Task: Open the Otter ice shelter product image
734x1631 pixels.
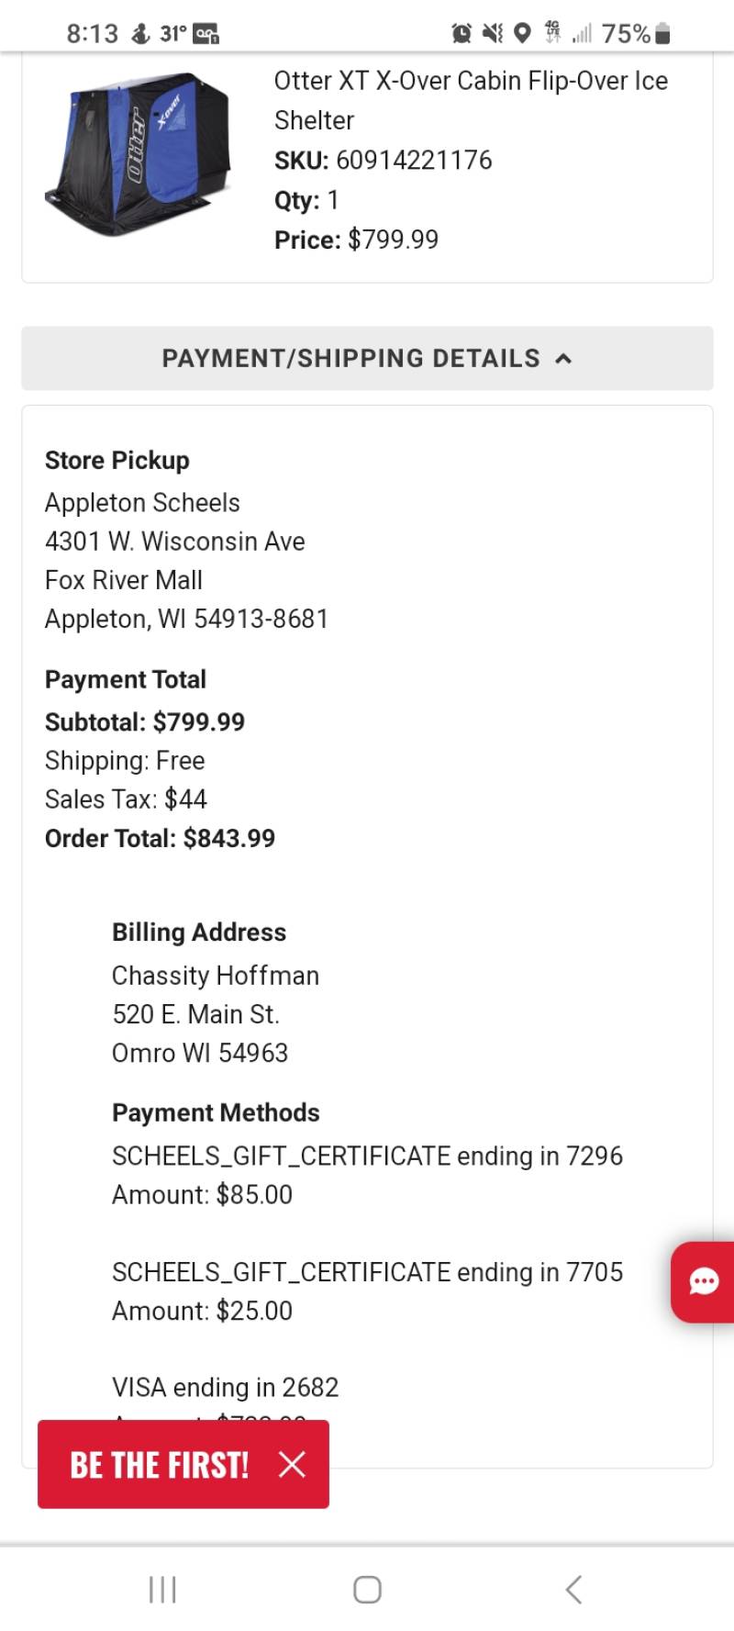Action: click(137, 154)
